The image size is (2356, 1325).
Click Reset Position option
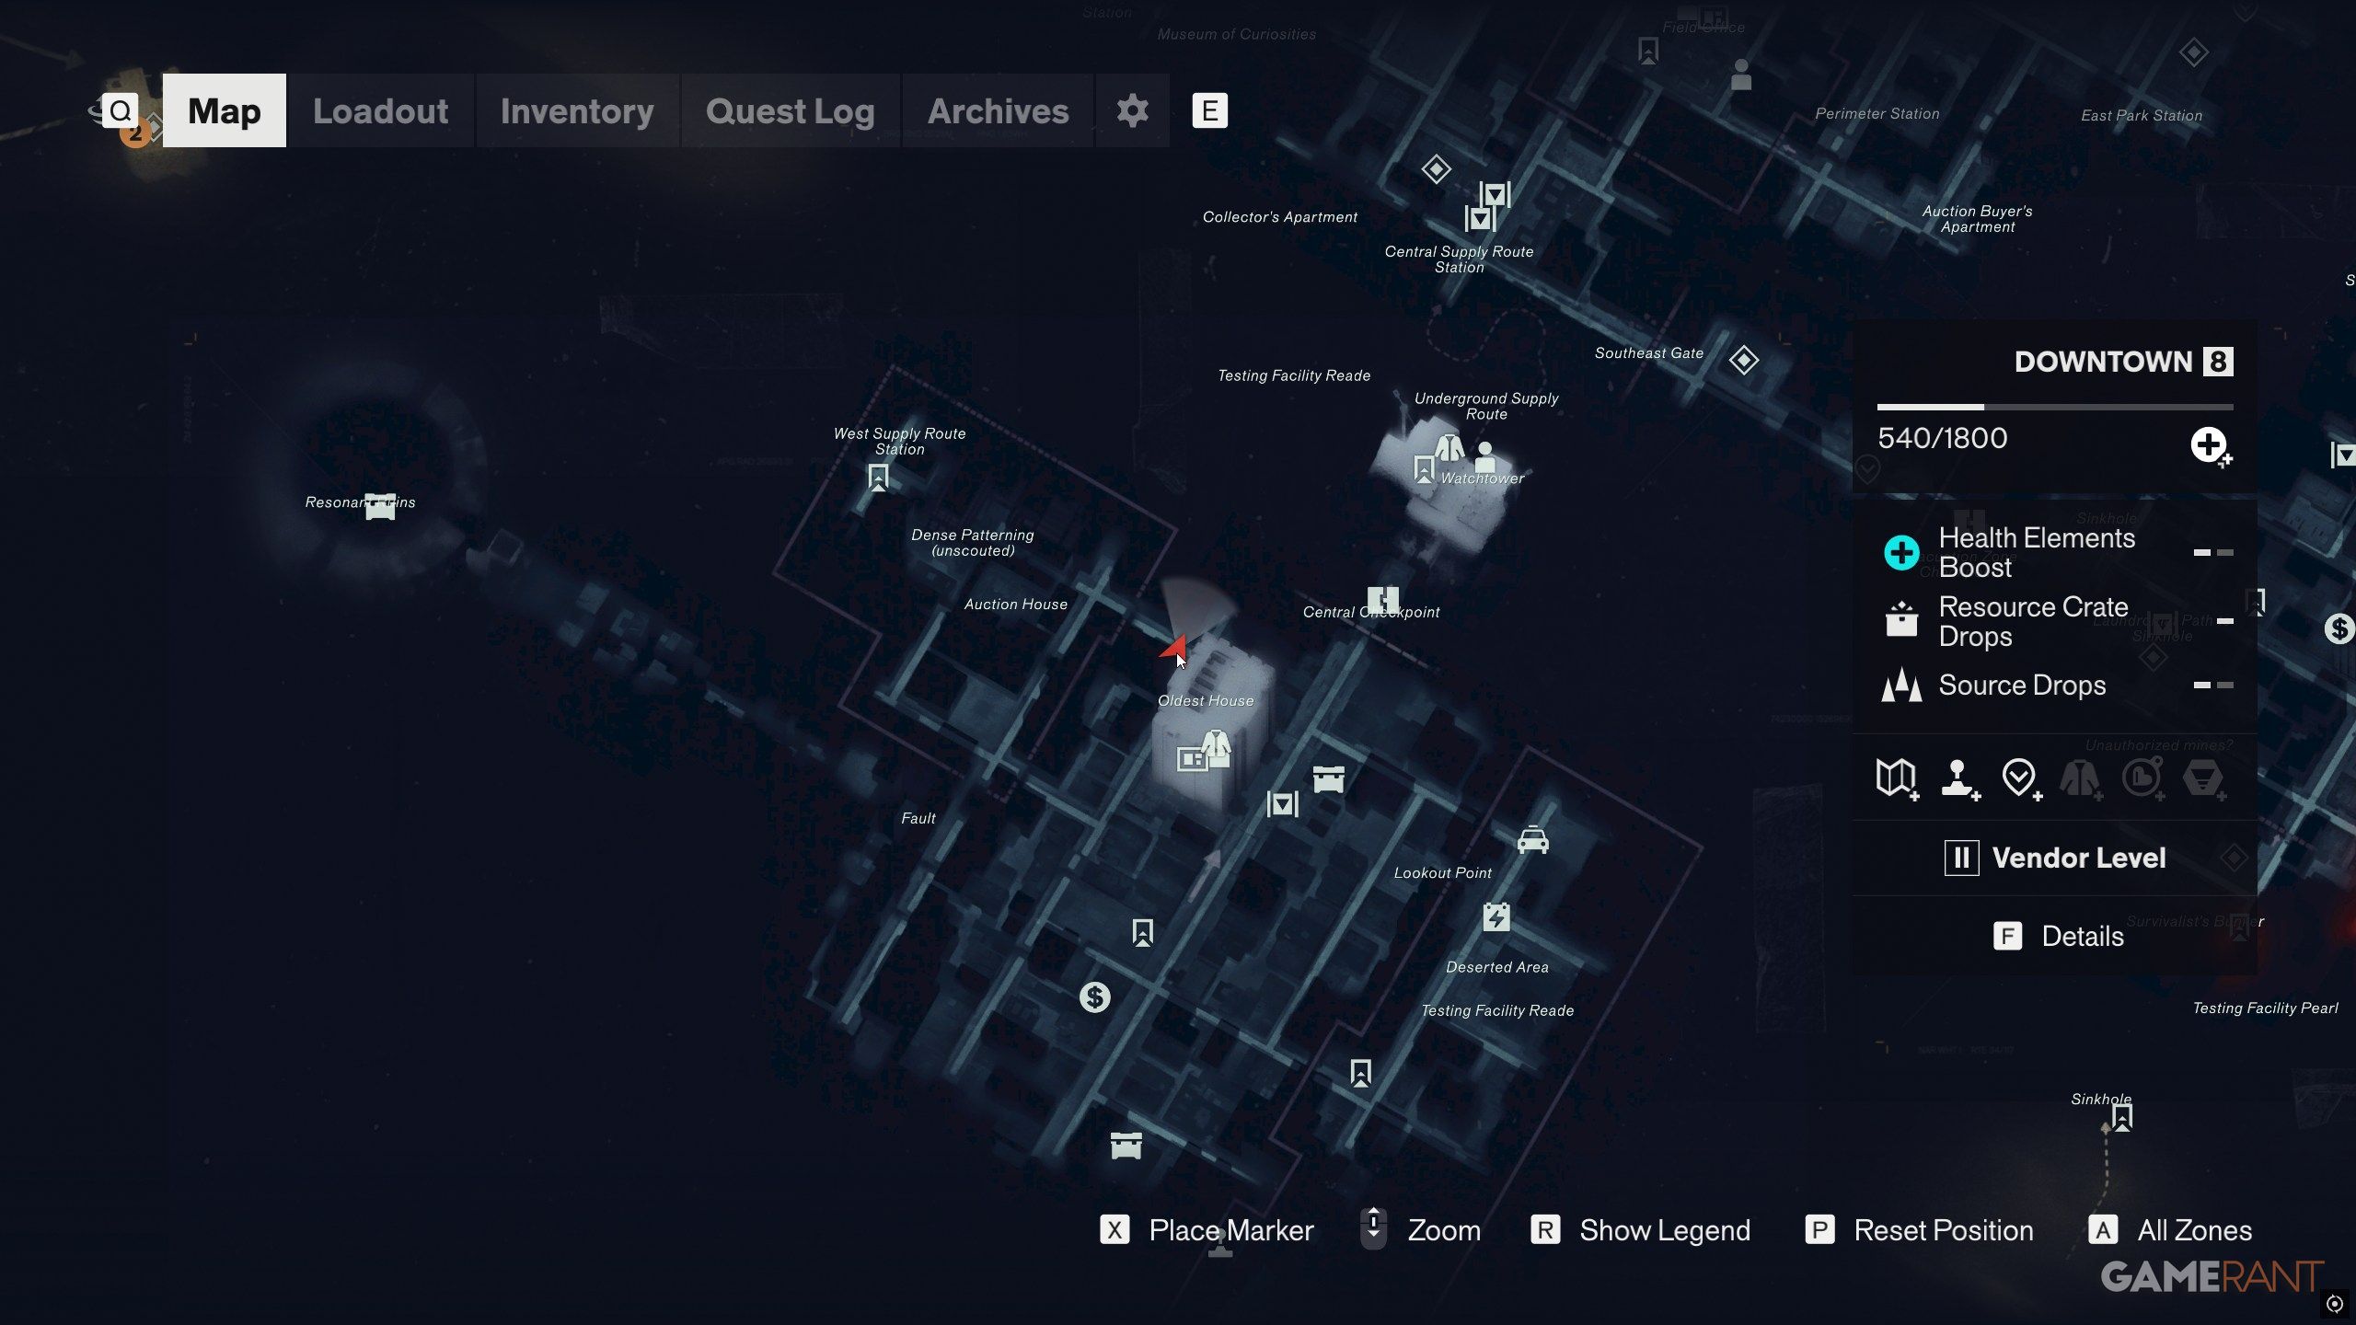tap(1919, 1230)
